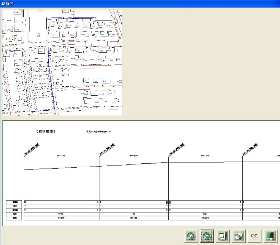Image resolution: width=280 pixels, height=245 pixels.
Task: Click the zoom in magnifier button
Action: [x=191, y=236]
